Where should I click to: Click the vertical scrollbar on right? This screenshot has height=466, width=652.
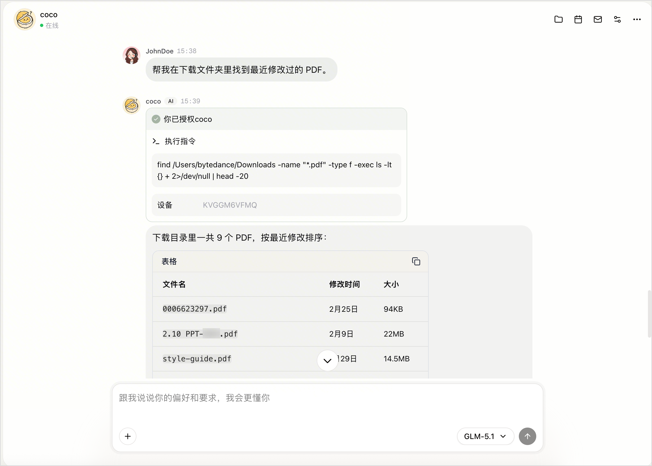(649, 314)
